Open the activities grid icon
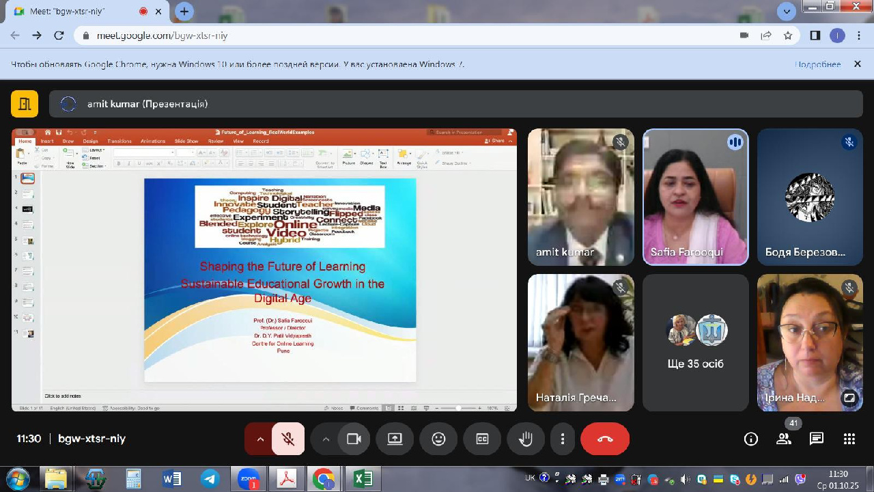This screenshot has width=874, height=492. point(849,439)
